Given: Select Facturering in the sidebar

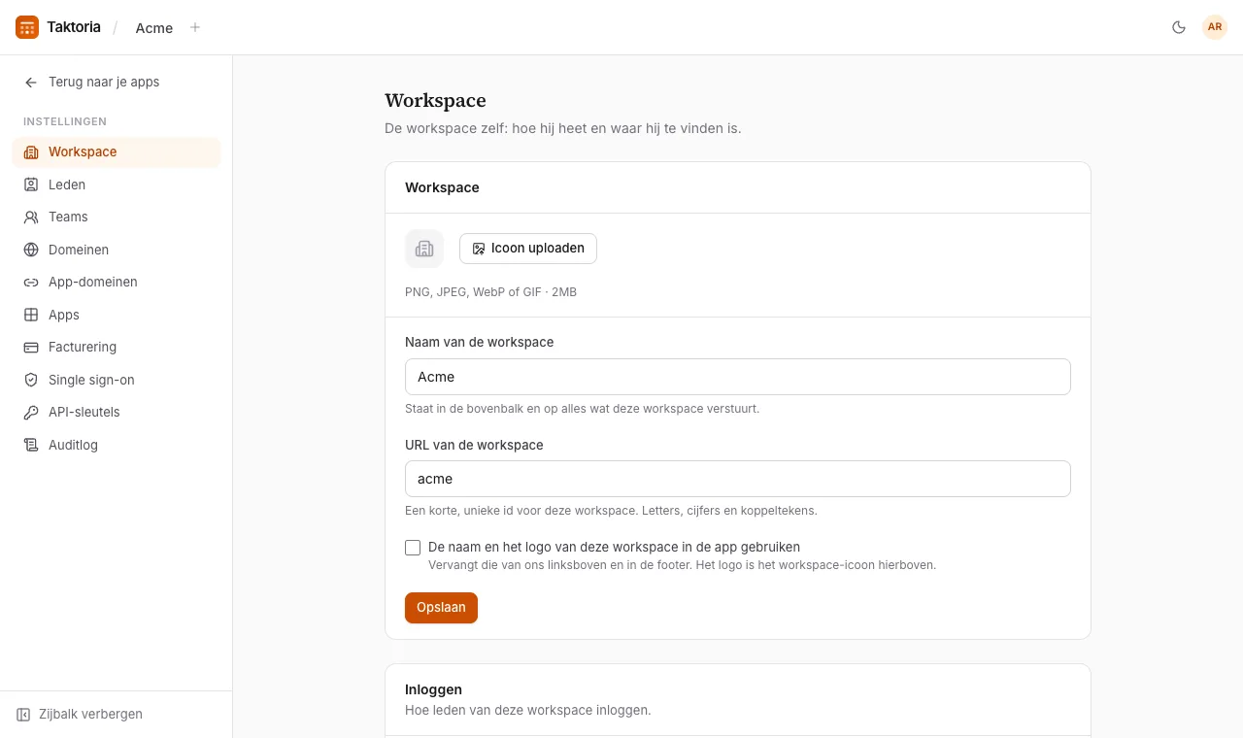Looking at the screenshot, I should (x=117, y=348).
